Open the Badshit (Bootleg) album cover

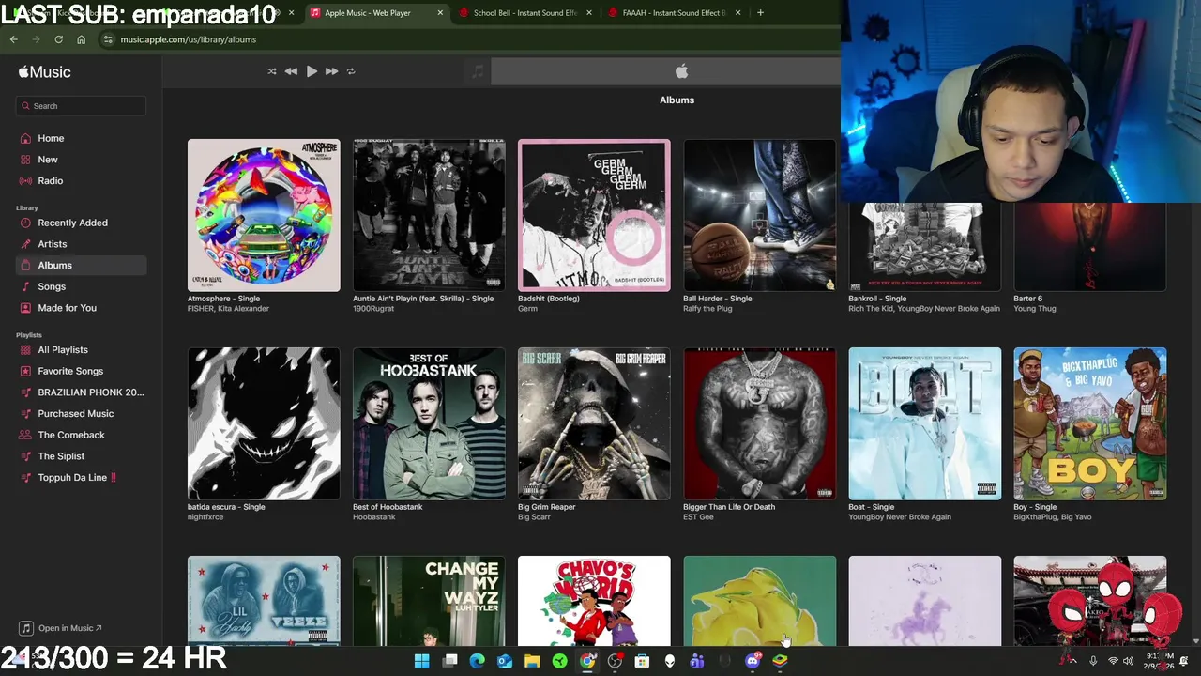(x=594, y=215)
